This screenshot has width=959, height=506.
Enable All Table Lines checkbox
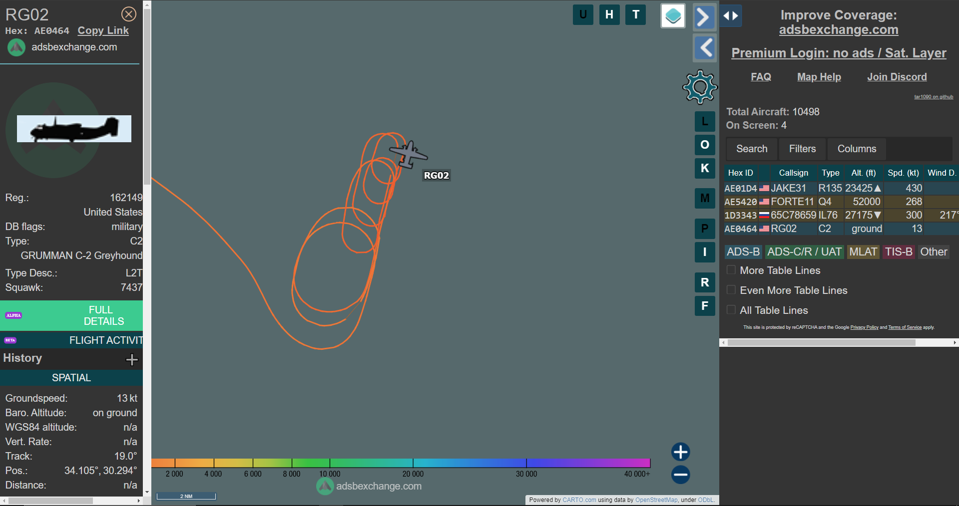click(731, 310)
